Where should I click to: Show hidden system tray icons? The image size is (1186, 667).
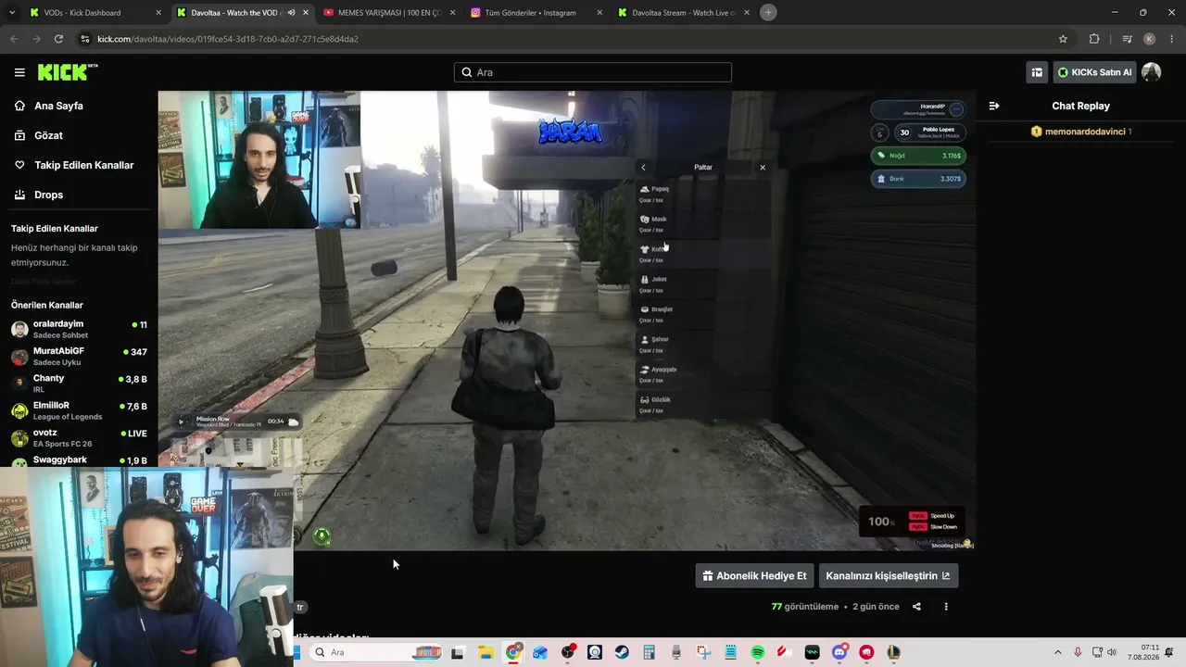coord(1057,652)
